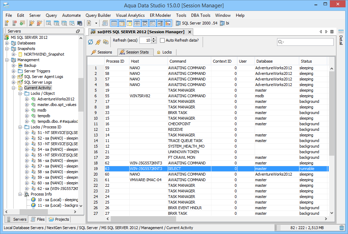Open the dropdown arrow next to new document icon
This screenshot has height=234, width=348.
[x=96, y=23]
